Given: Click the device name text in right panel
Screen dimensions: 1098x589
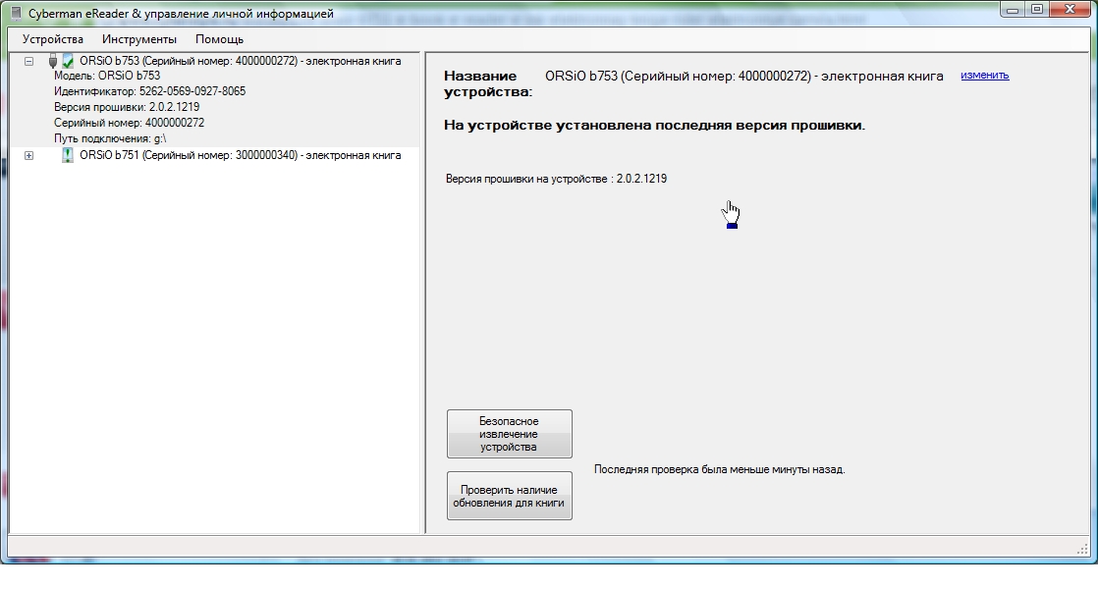Looking at the screenshot, I should coord(743,76).
